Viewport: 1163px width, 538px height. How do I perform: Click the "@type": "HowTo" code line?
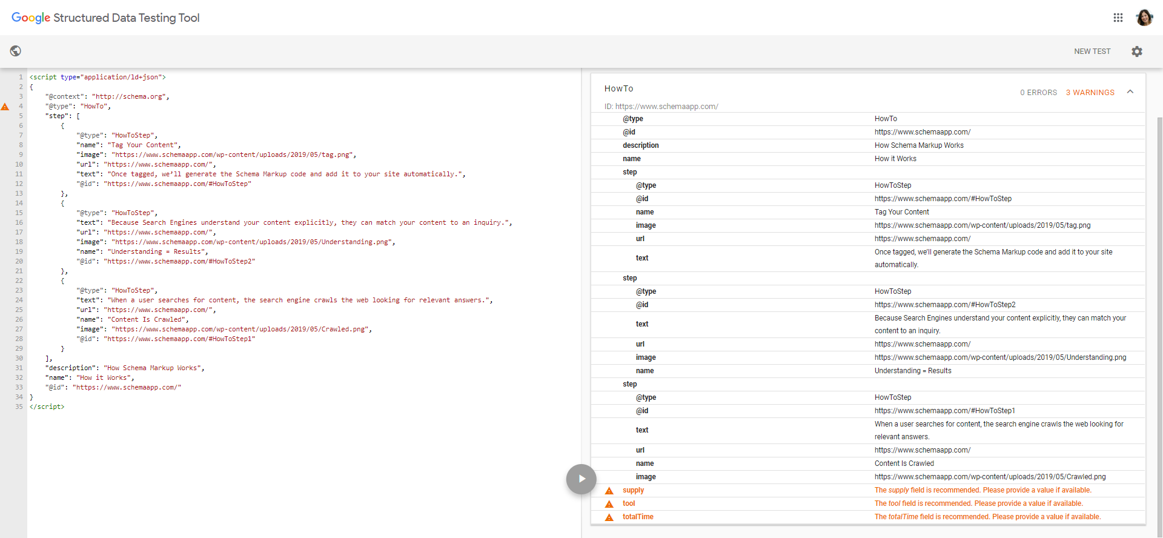tap(78, 106)
